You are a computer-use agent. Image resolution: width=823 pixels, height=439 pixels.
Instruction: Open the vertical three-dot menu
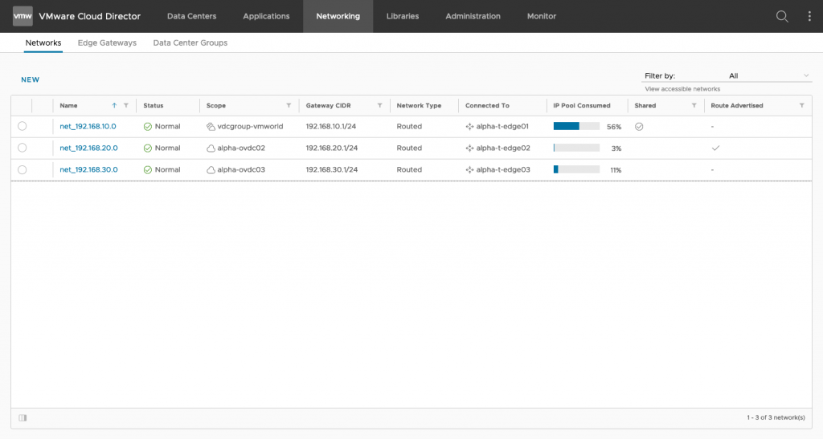click(809, 16)
